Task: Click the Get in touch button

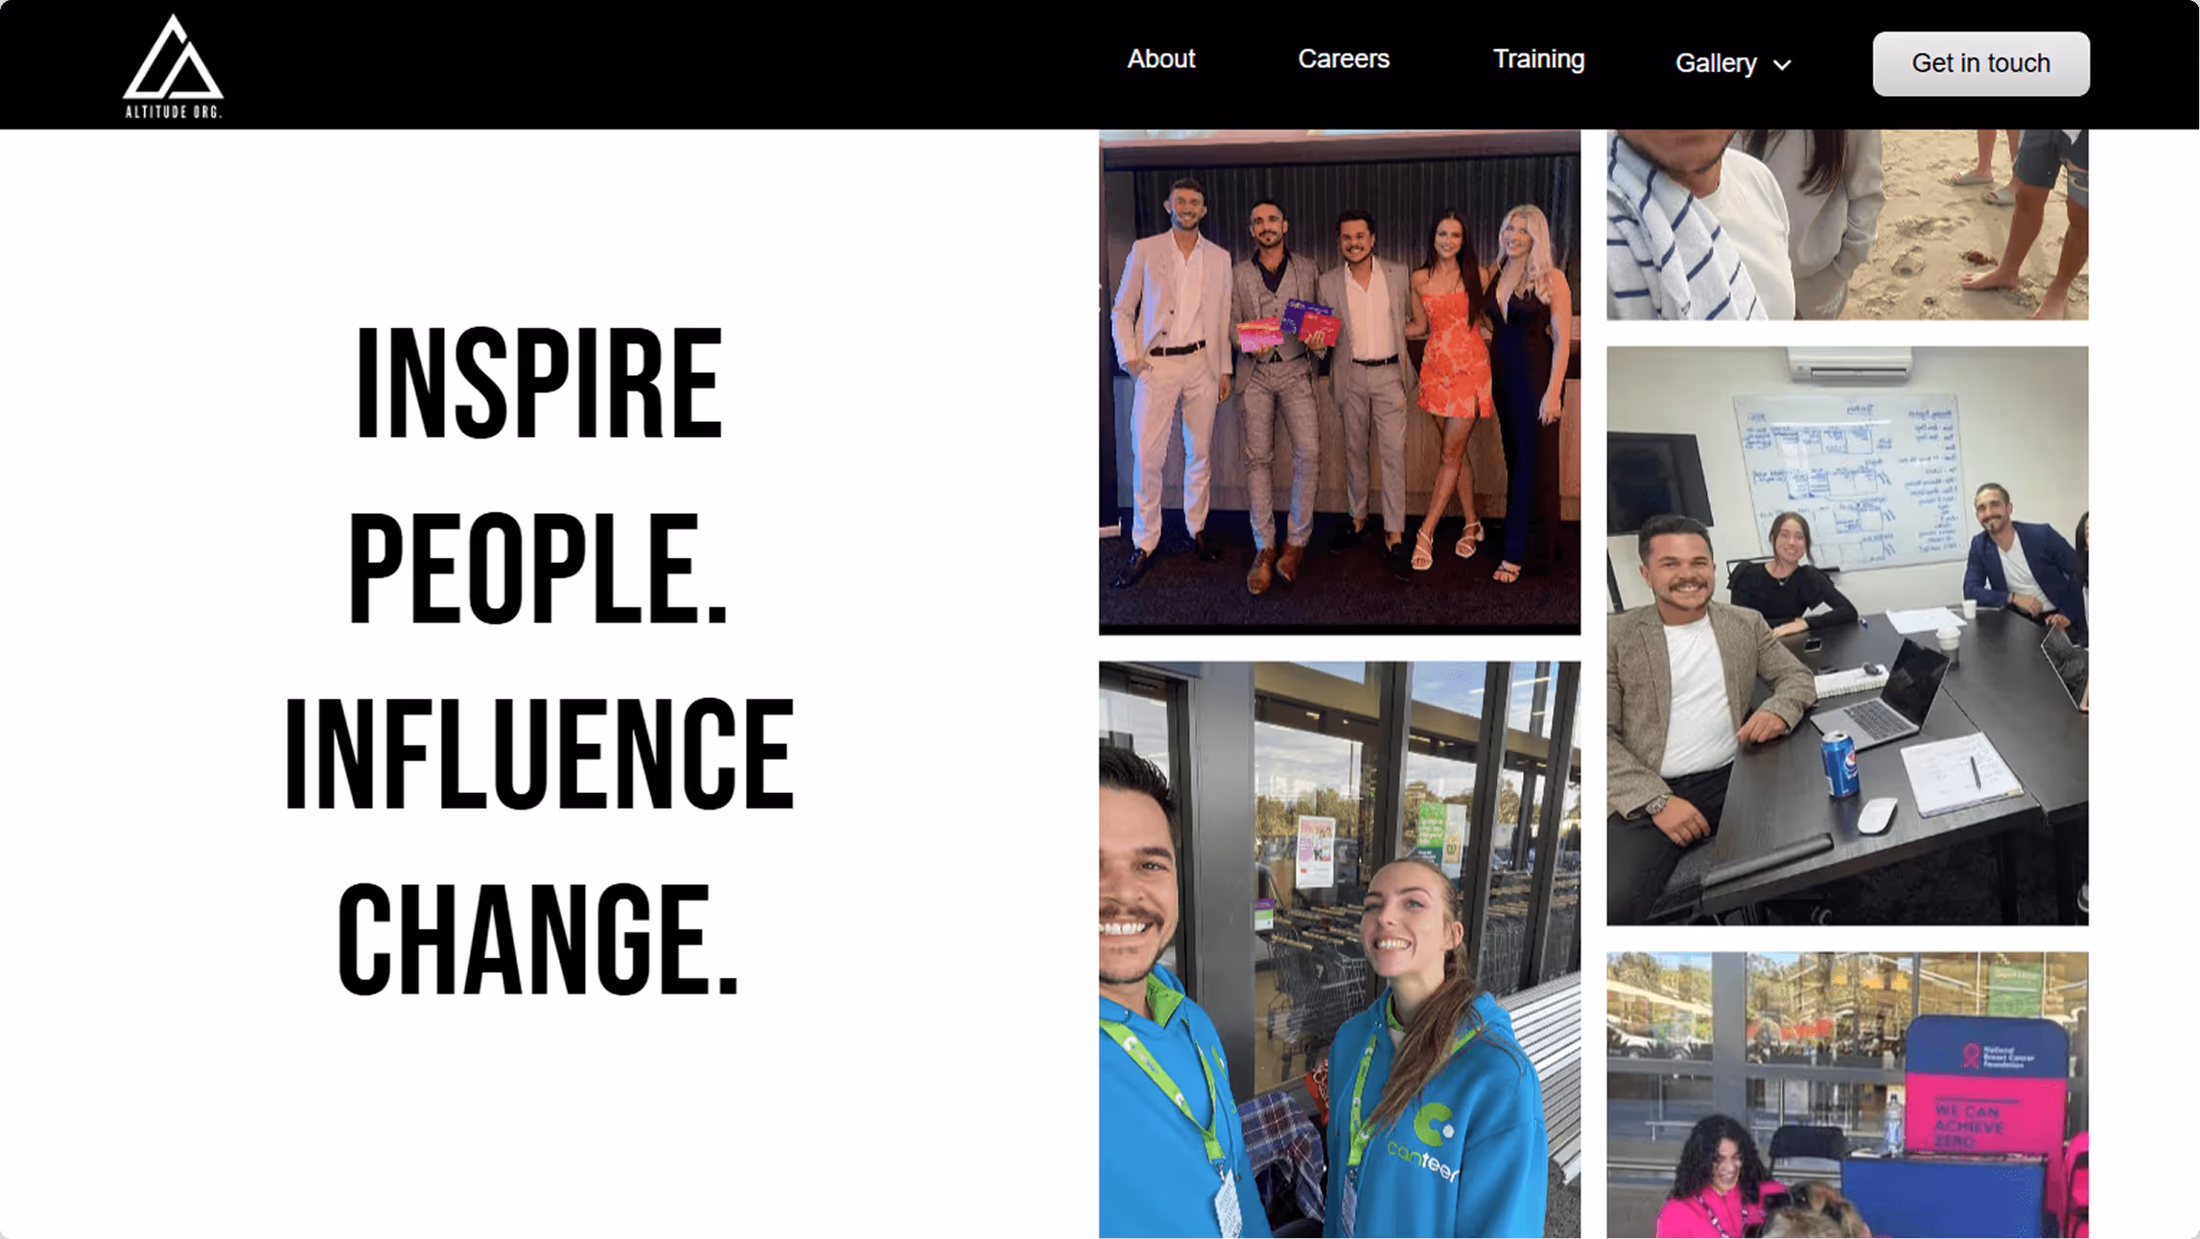Action: 1980,63
